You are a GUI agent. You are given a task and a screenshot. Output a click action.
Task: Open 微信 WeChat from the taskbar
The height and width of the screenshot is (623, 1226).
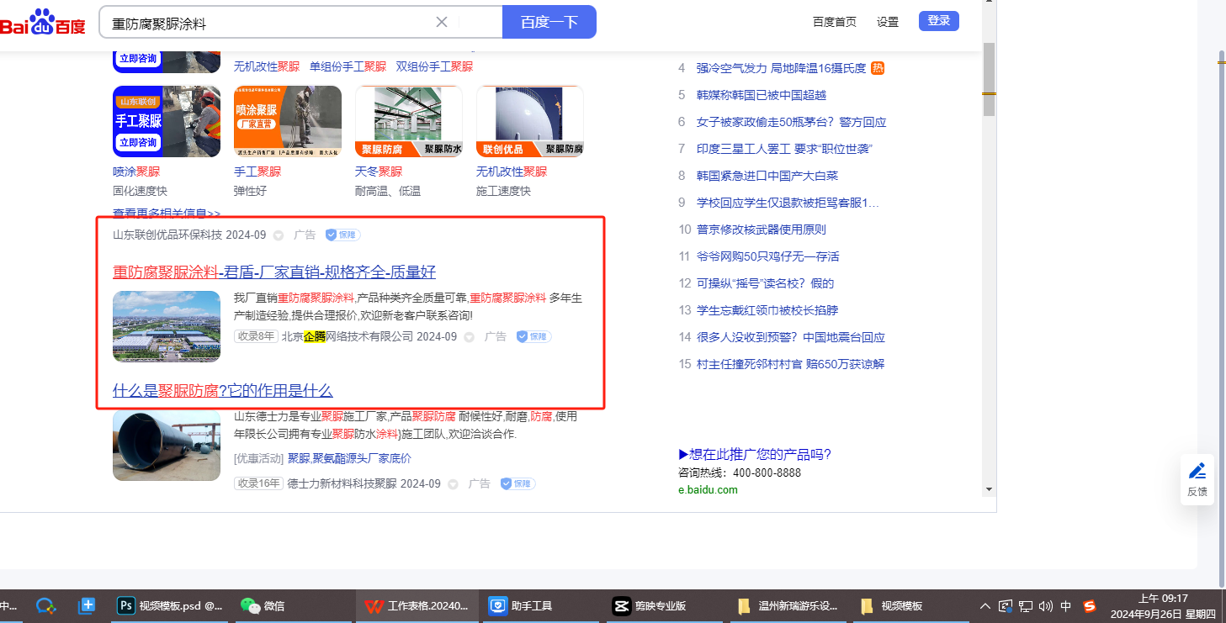point(263,605)
